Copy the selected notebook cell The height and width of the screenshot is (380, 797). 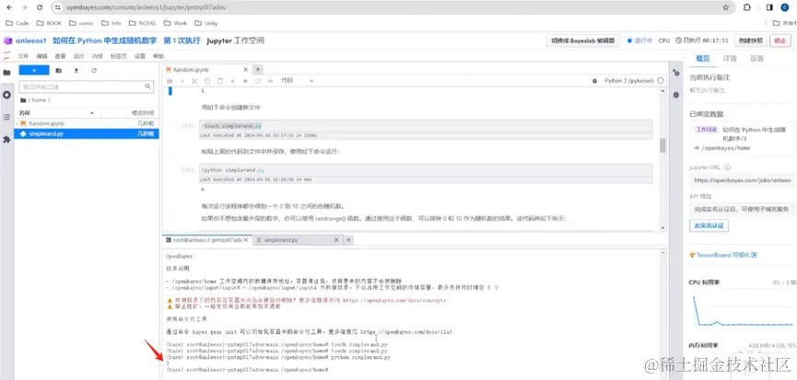(x=207, y=81)
